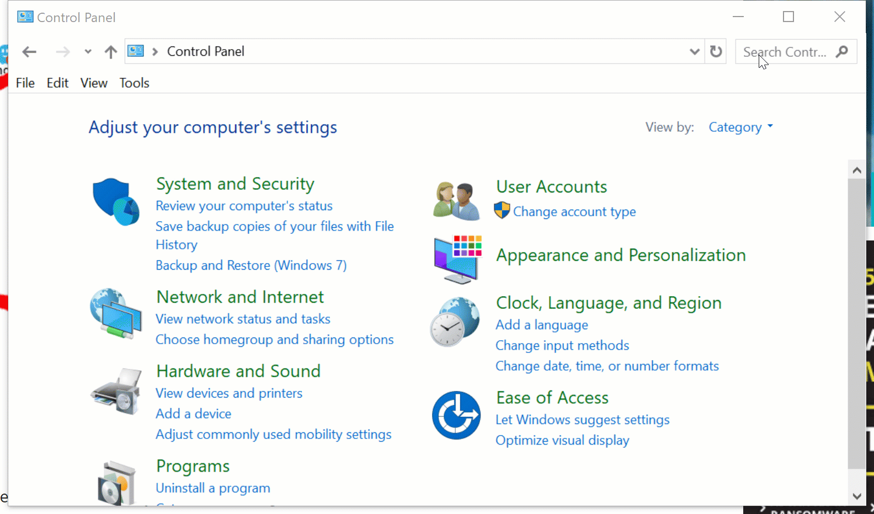Image resolution: width=874 pixels, height=514 pixels.
Task: Click the Clock, Language, and Region icon
Action: point(455,322)
